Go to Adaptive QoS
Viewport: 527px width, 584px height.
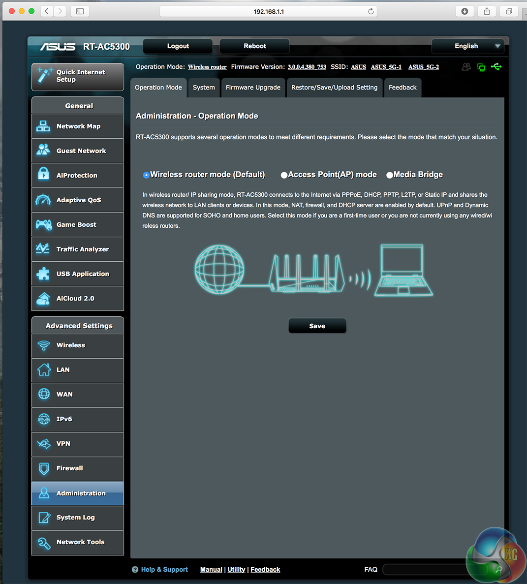[77, 200]
